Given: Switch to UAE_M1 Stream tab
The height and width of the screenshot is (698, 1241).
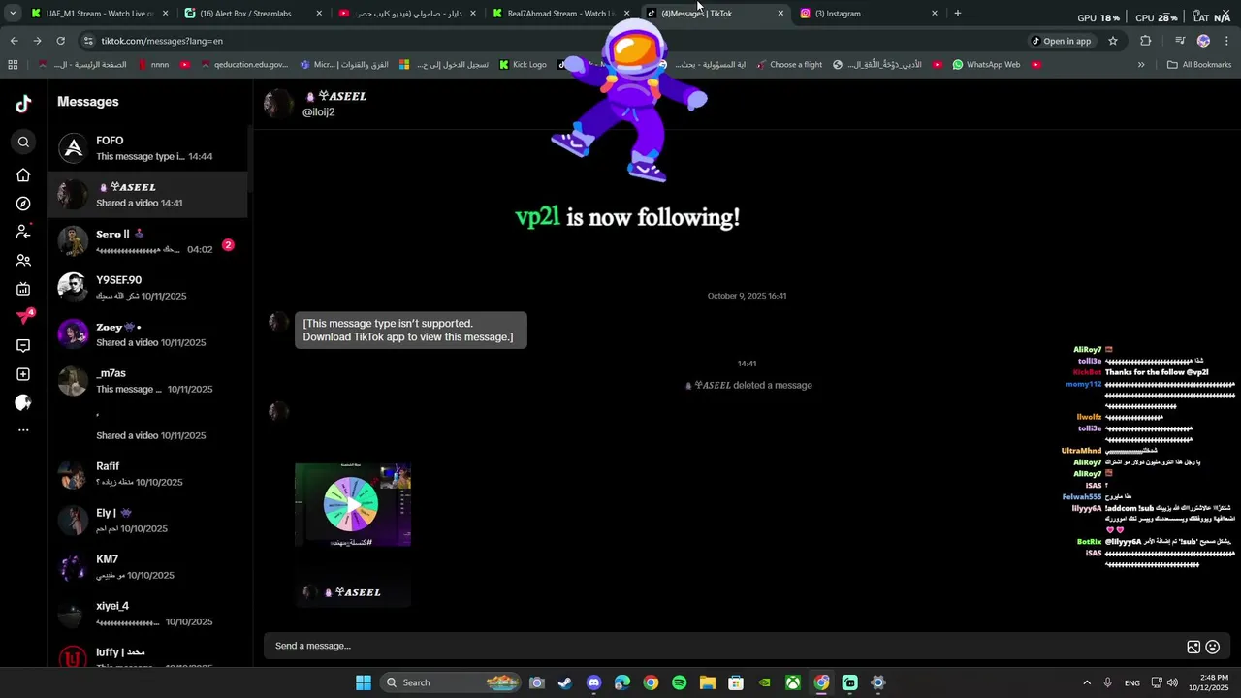Looking at the screenshot, I should click(99, 14).
